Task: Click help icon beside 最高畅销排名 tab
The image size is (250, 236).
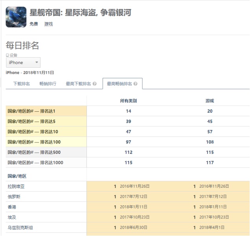Action: (136, 84)
